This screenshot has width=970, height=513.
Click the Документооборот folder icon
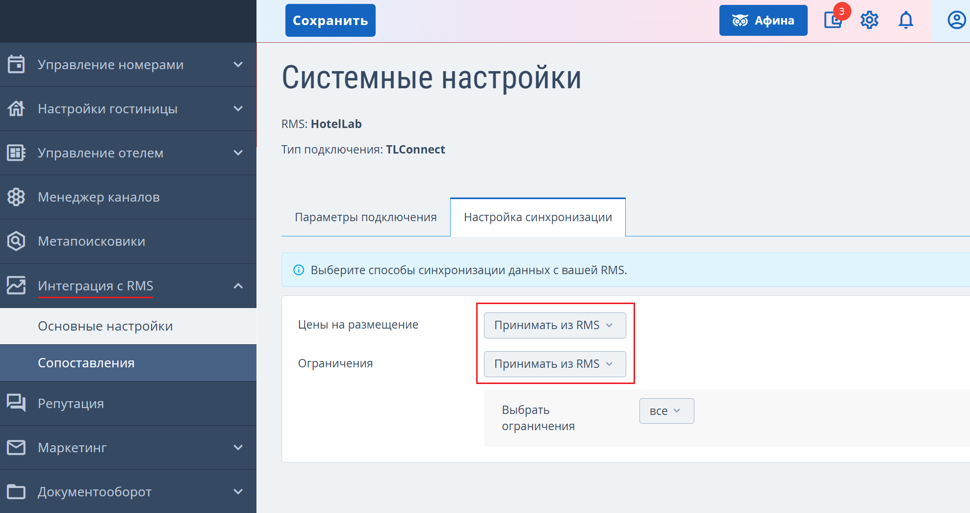(16, 491)
